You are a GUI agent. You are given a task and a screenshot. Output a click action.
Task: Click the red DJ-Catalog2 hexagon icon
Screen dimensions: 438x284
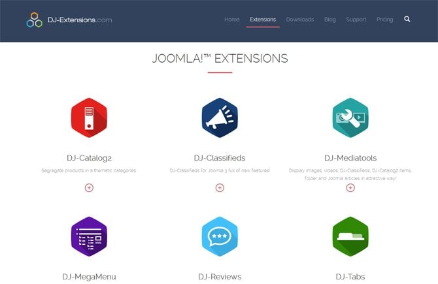coord(89,118)
